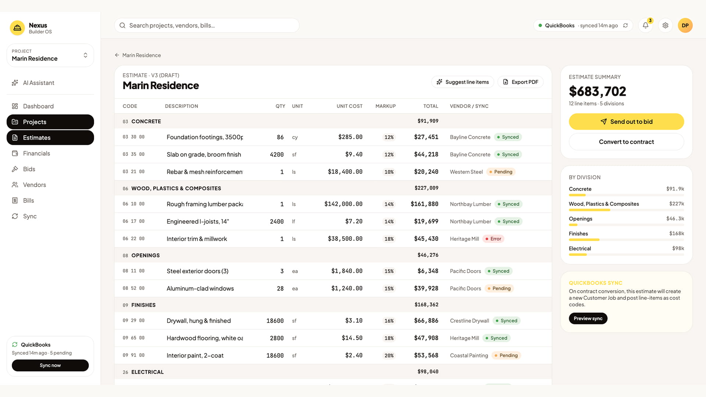
Task: Navigate to Vendors
Action: pos(50,185)
